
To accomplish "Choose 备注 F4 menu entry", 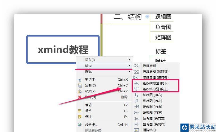I will (104, 117).
